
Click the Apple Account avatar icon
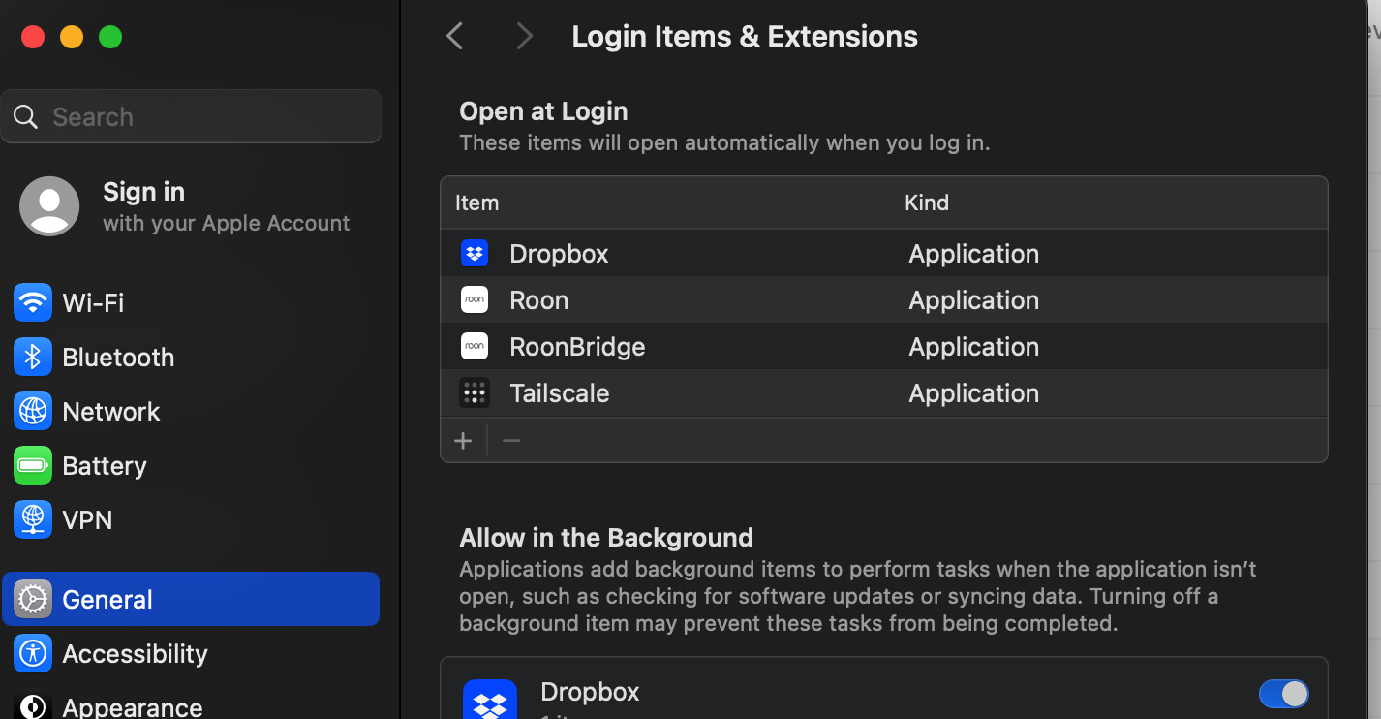[x=49, y=206]
